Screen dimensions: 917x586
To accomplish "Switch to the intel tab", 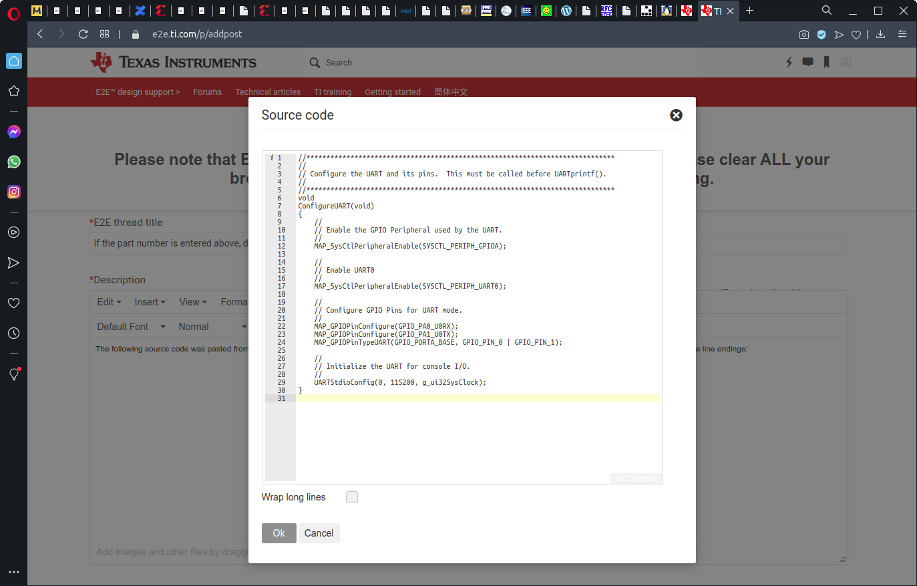I will 405,10.
